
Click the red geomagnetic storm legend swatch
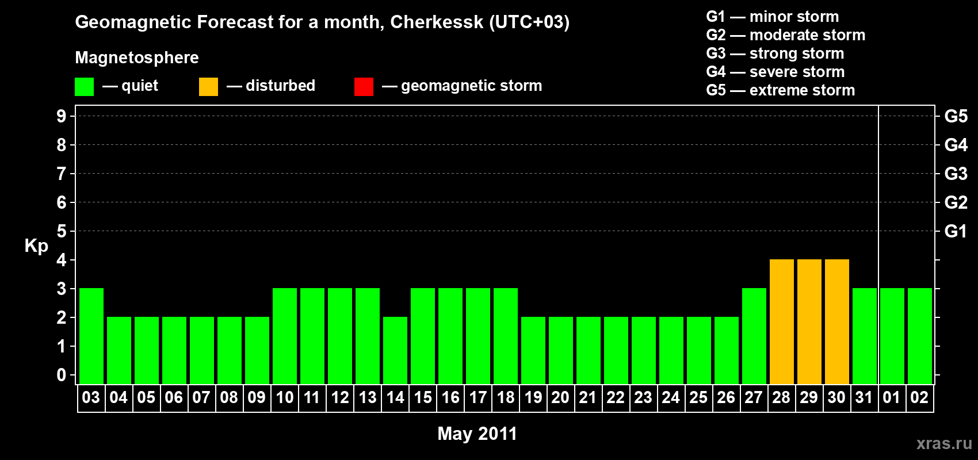tap(364, 87)
